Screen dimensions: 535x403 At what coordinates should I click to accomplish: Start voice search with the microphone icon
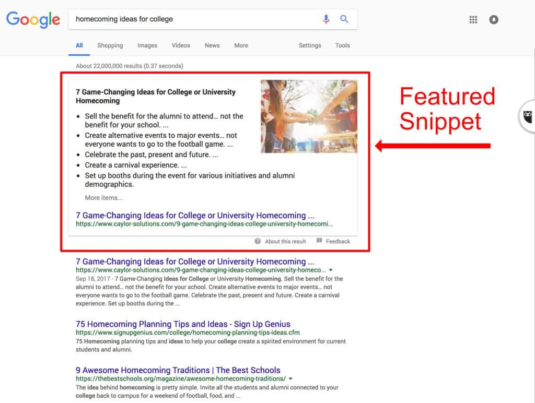click(x=326, y=19)
